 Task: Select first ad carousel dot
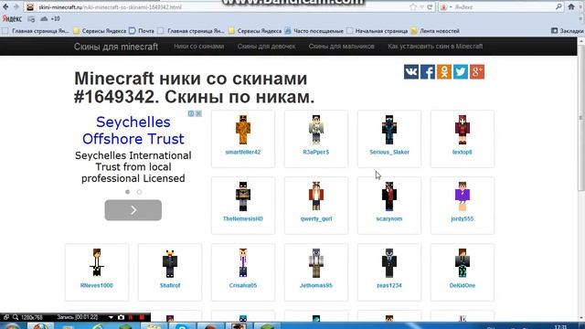pyautogui.click(x=128, y=192)
